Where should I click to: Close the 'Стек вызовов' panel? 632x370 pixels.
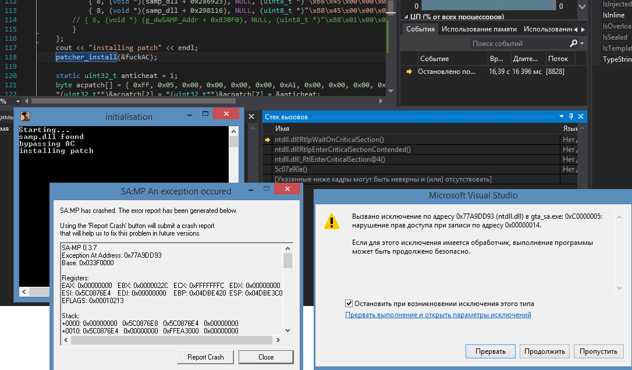[x=581, y=116]
